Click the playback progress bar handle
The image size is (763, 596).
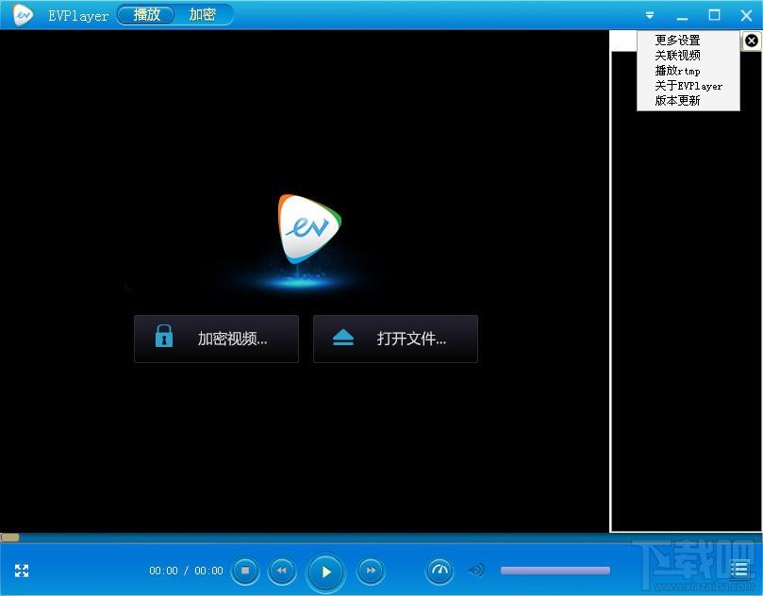click(x=9, y=538)
